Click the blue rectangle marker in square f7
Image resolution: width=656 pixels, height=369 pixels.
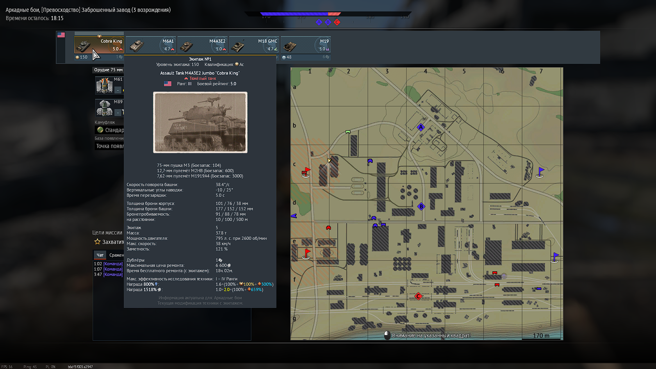pos(539,289)
